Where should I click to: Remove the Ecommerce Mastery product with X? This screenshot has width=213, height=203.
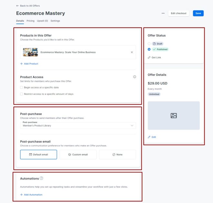[132, 52]
